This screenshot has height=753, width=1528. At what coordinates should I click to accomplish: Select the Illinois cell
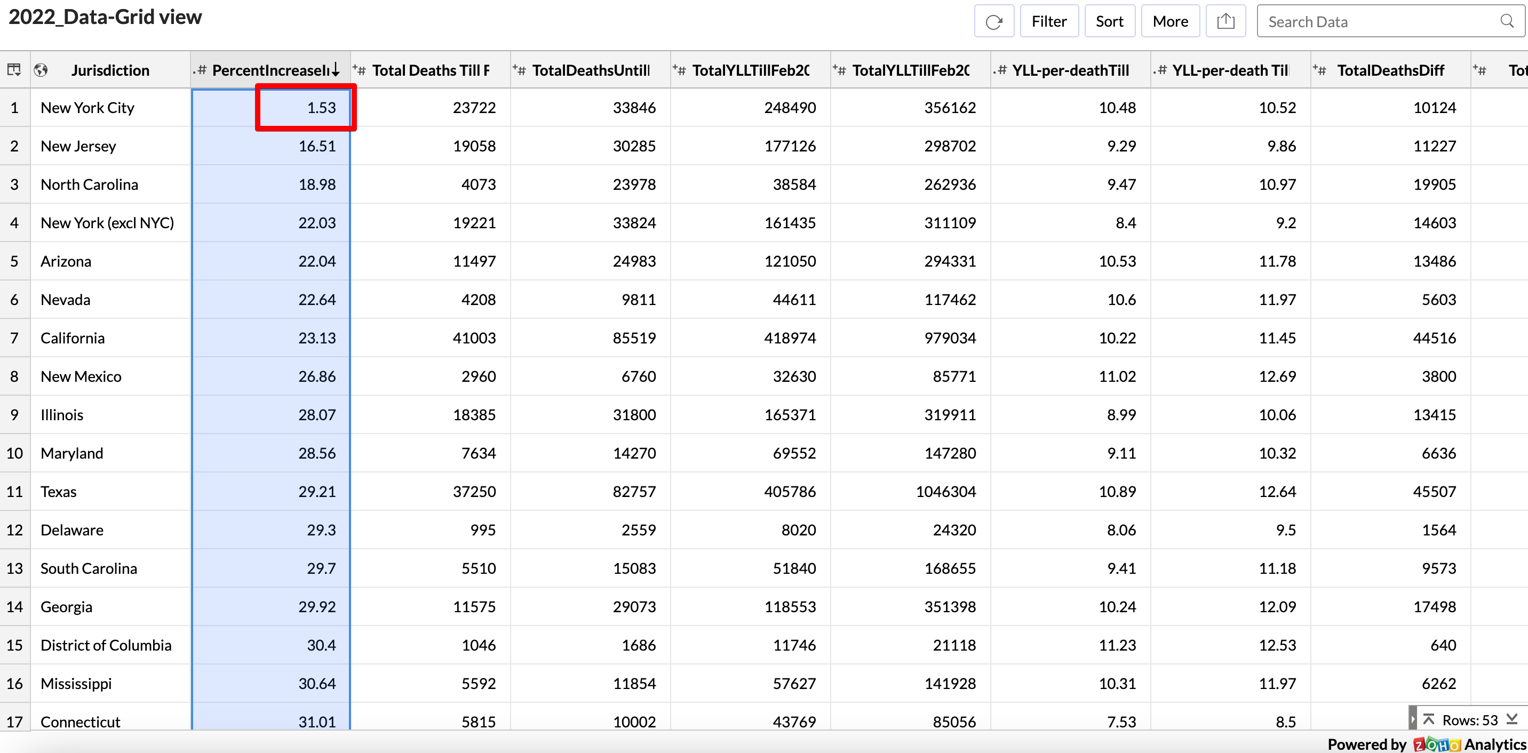point(110,414)
